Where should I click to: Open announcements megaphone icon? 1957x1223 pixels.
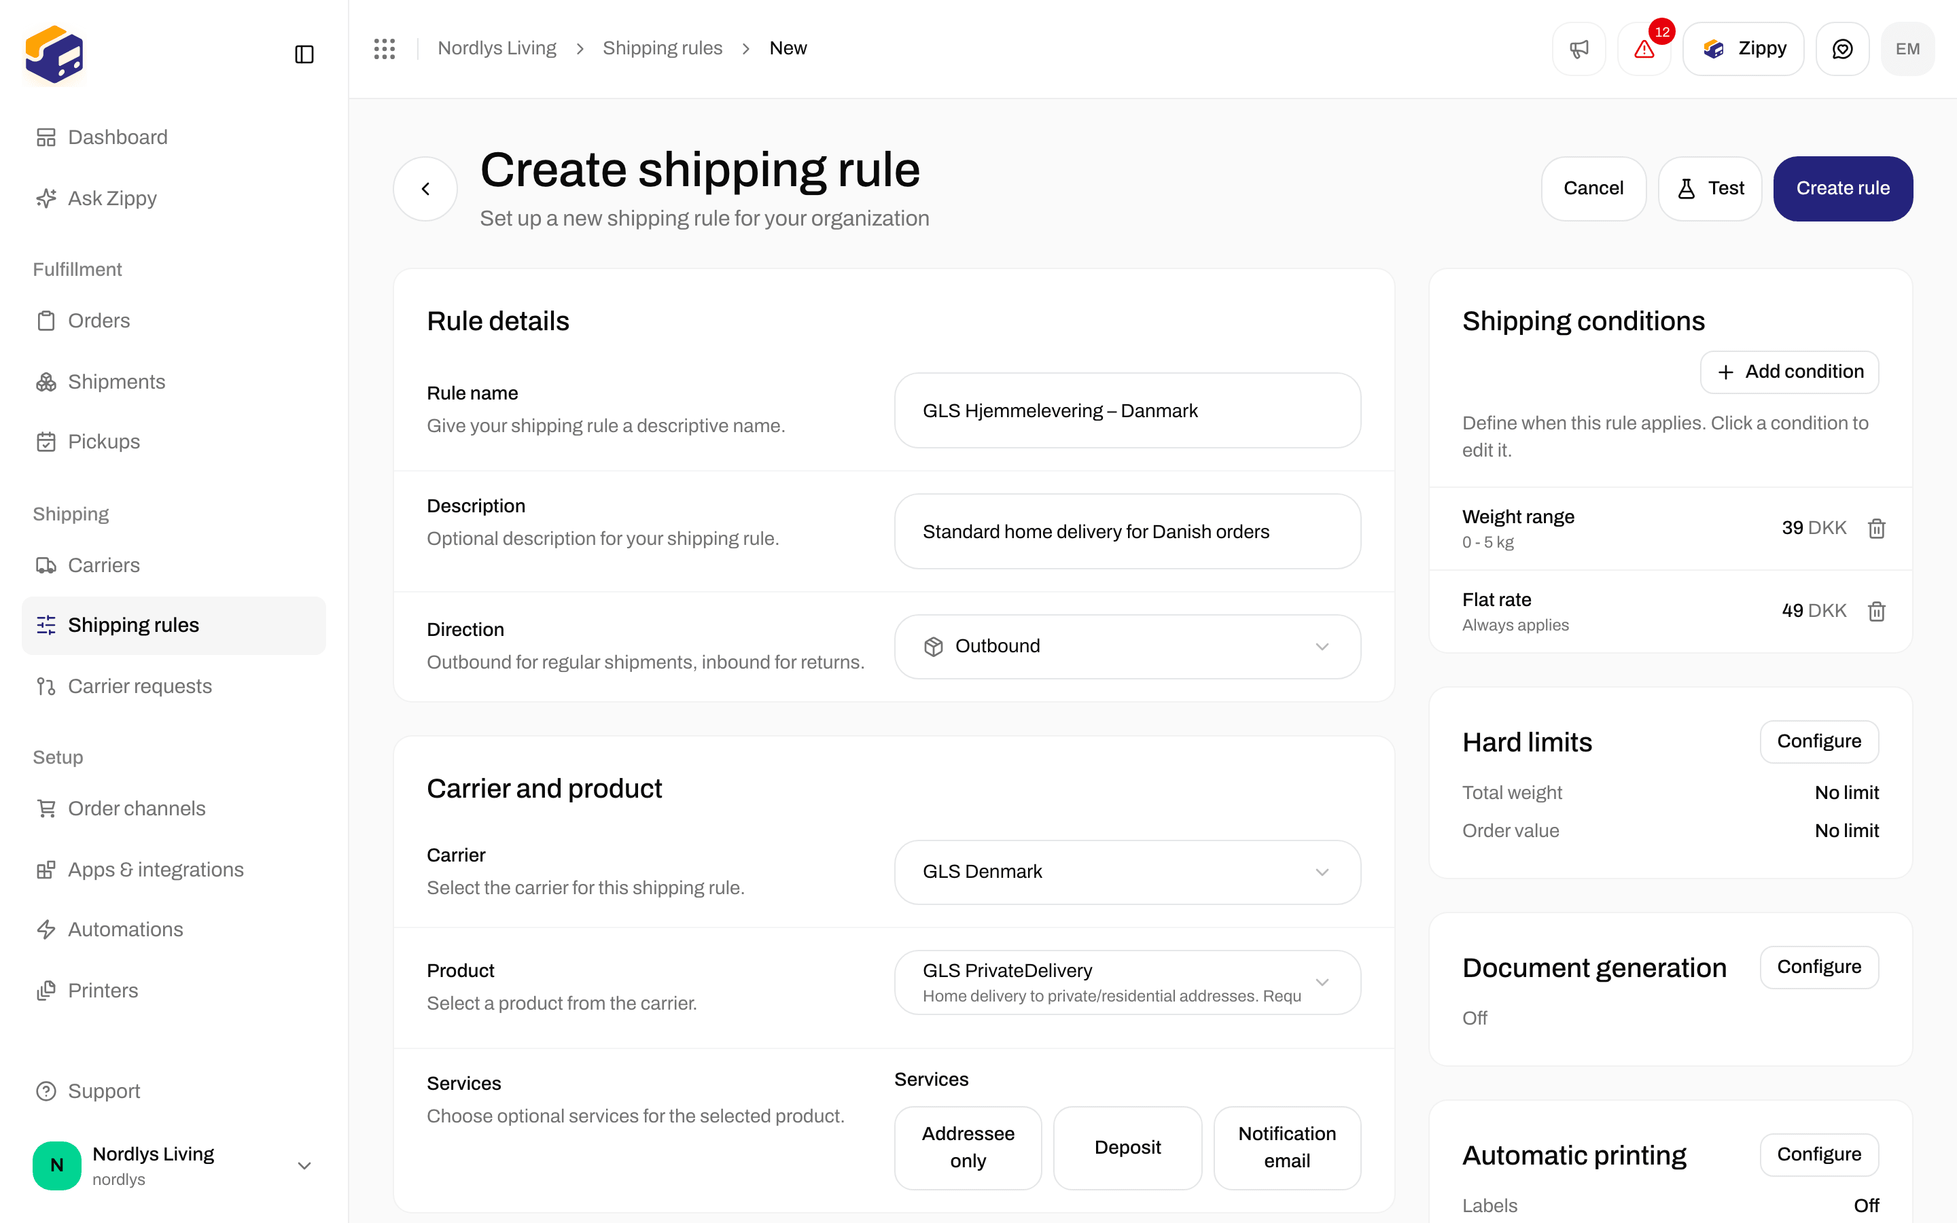point(1579,50)
